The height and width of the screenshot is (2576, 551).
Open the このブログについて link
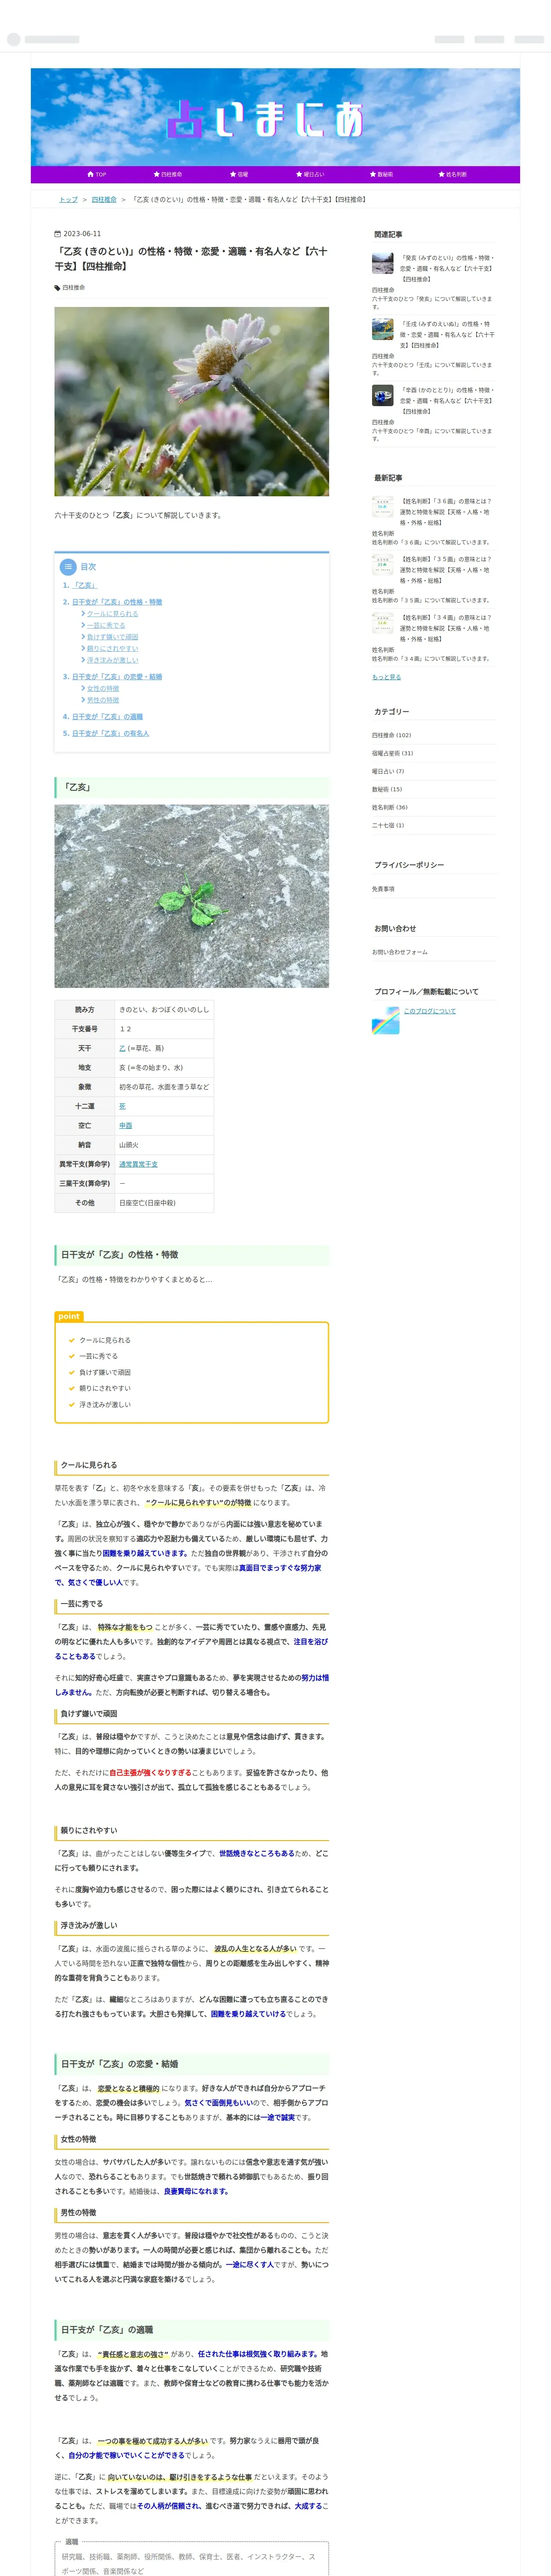coord(429,1011)
